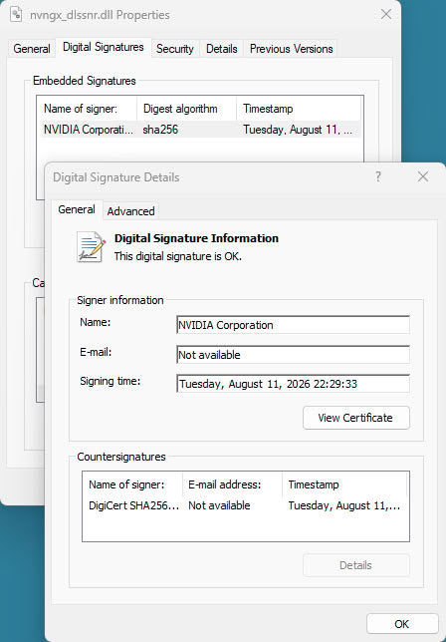Switch to the Previous Versions tab

pyautogui.click(x=291, y=49)
